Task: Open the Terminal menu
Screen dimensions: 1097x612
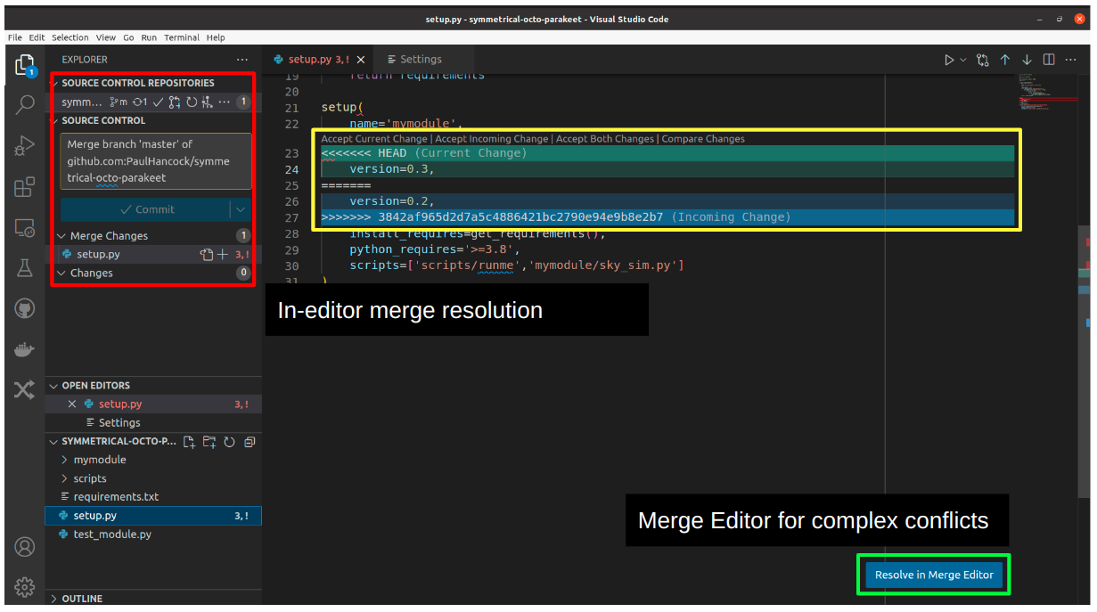Action: point(182,37)
